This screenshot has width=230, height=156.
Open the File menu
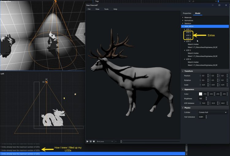coord(89,9)
